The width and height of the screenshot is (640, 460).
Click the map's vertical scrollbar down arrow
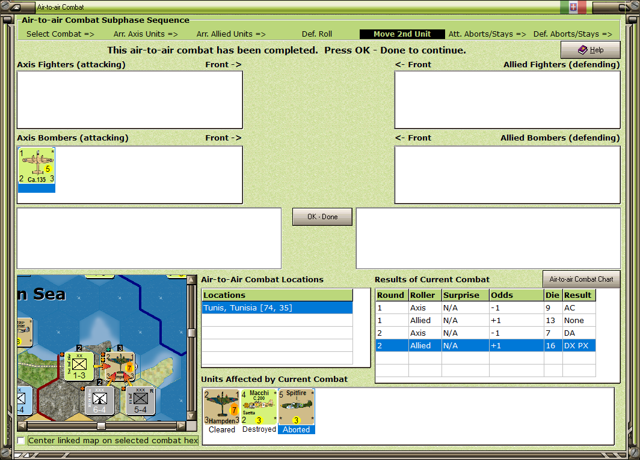pos(191,416)
